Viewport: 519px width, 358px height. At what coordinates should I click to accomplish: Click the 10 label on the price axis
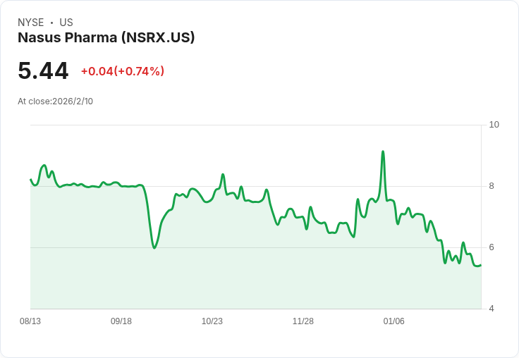pyautogui.click(x=494, y=125)
